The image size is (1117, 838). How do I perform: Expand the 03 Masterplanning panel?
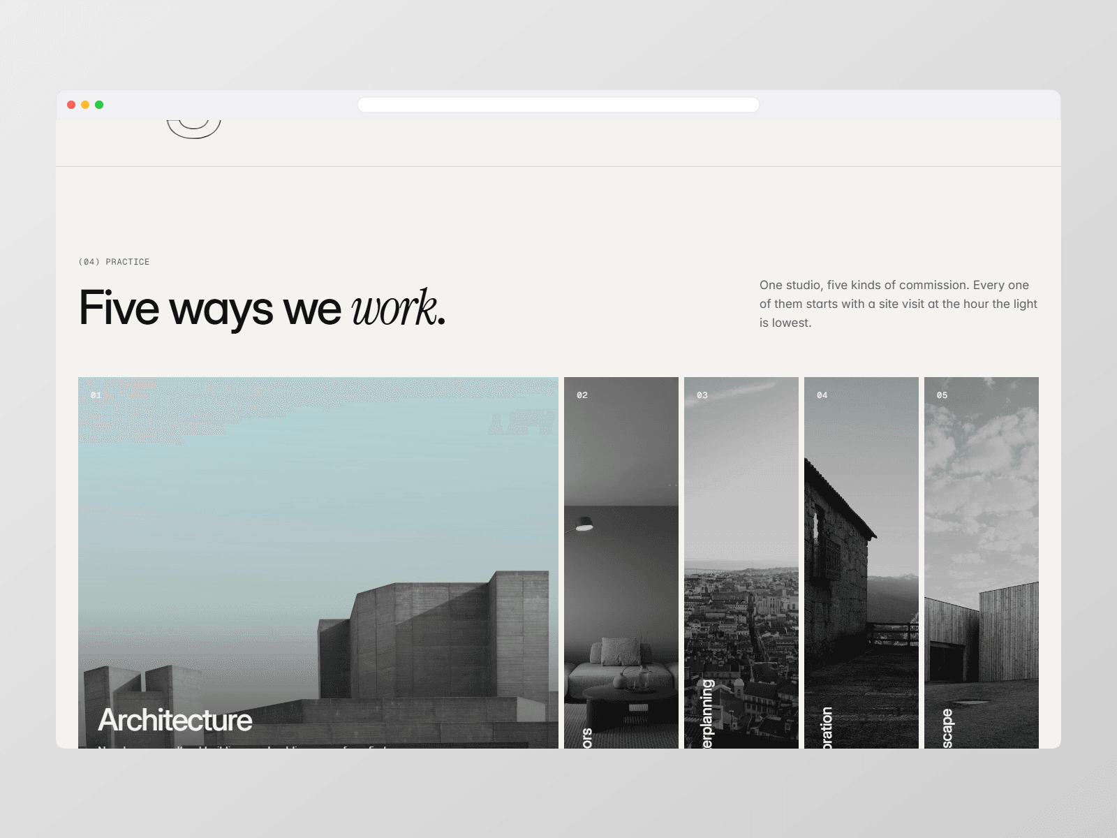click(741, 563)
